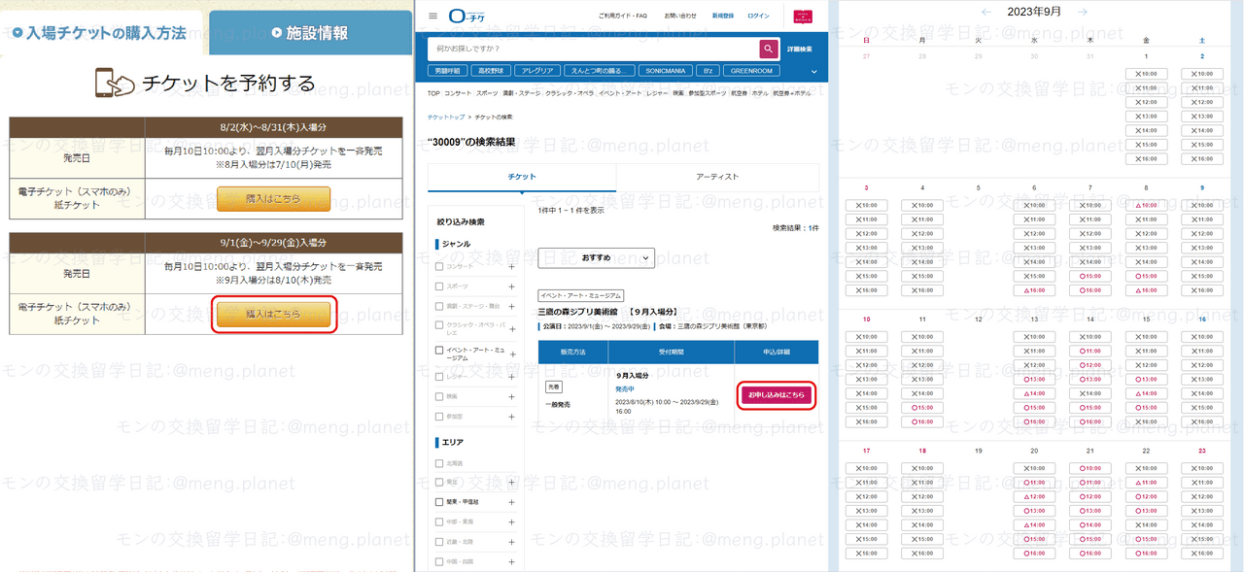Check the スポーツ genre checkbox
1244x572 pixels.
tap(439, 286)
